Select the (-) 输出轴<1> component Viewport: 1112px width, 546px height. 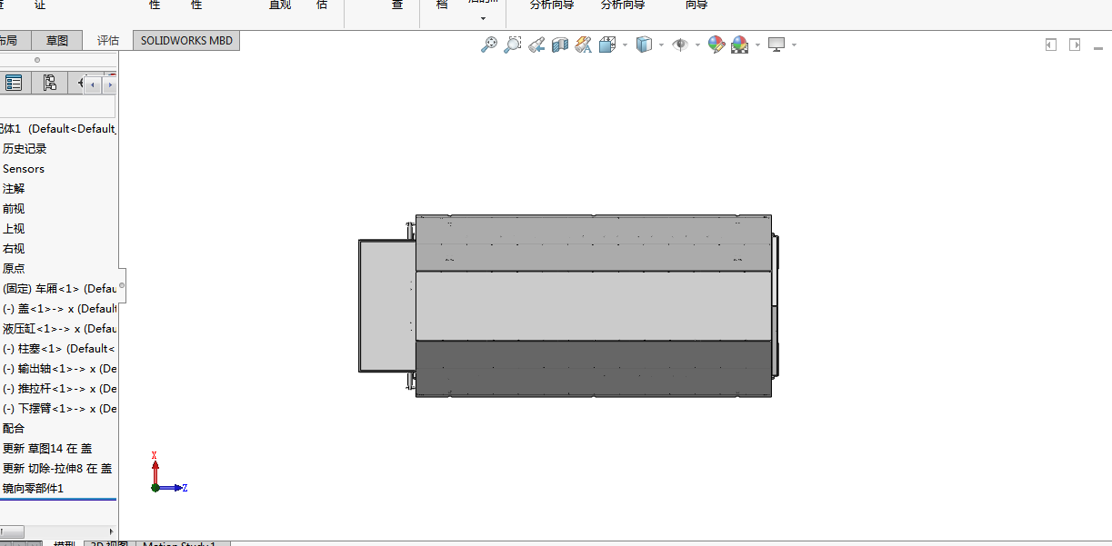click(x=58, y=368)
